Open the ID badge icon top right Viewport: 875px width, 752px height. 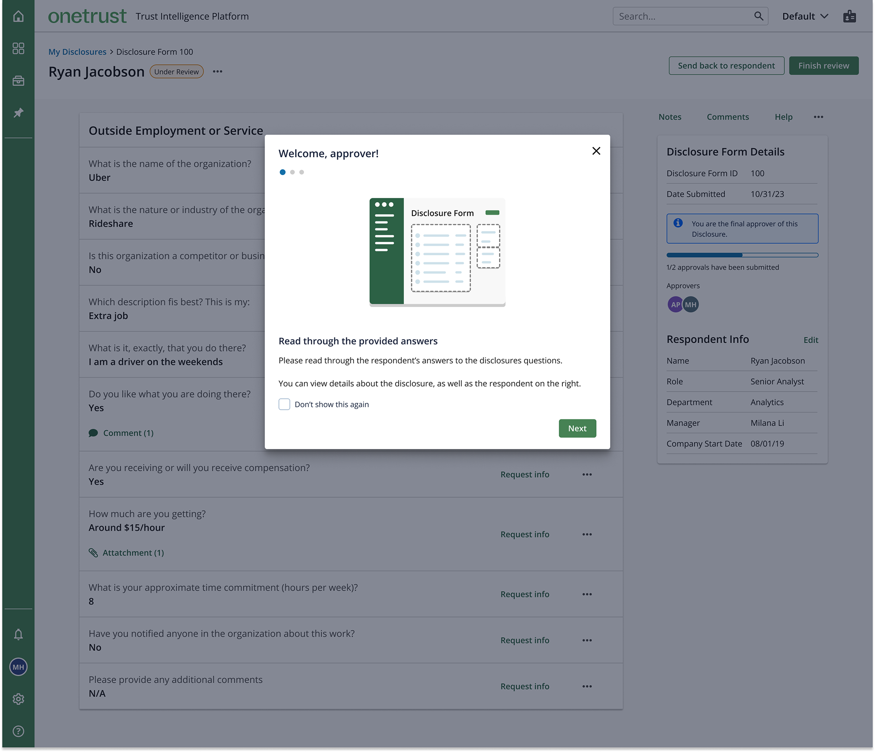coord(849,16)
